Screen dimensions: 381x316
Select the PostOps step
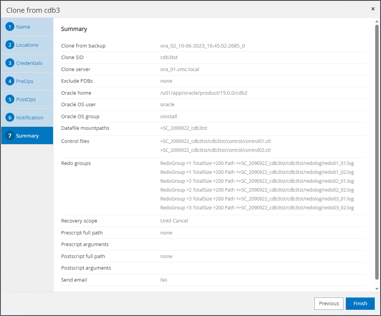coord(26,100)
